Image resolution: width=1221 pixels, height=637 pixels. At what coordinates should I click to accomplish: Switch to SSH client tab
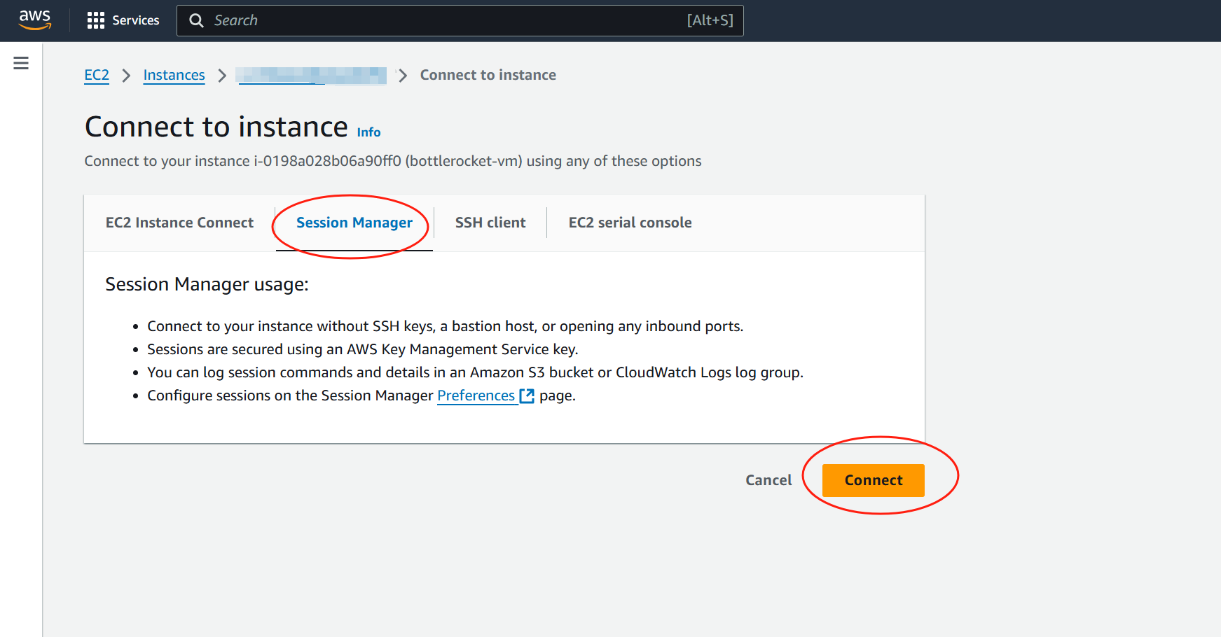click(490, 223)
